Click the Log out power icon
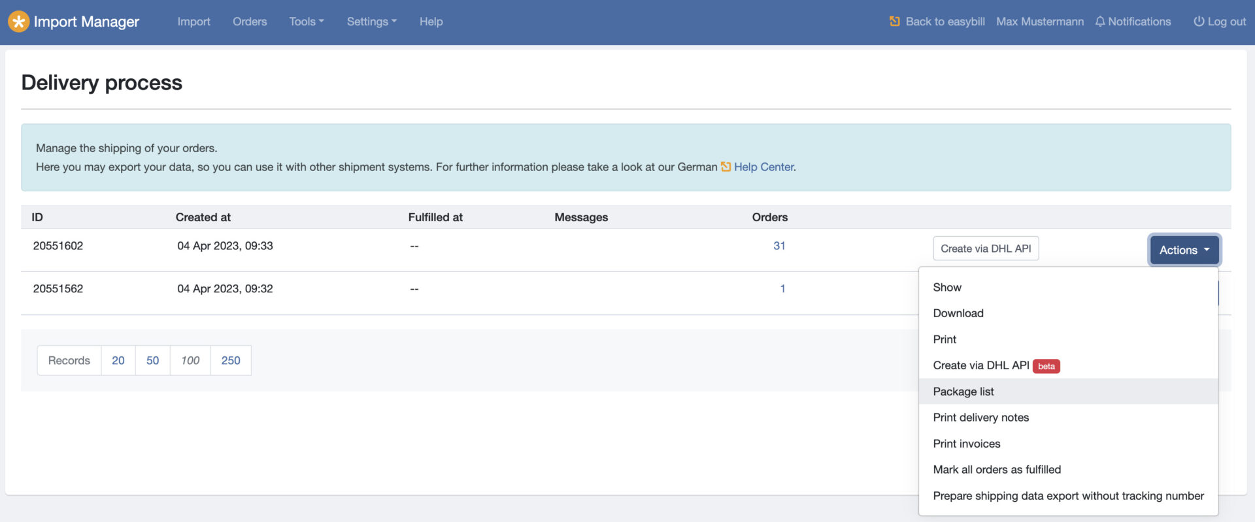 click(x=1199, y=22)
